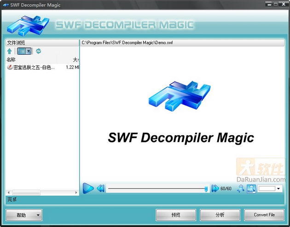Click the 大小 column header

tap(76, 60)
